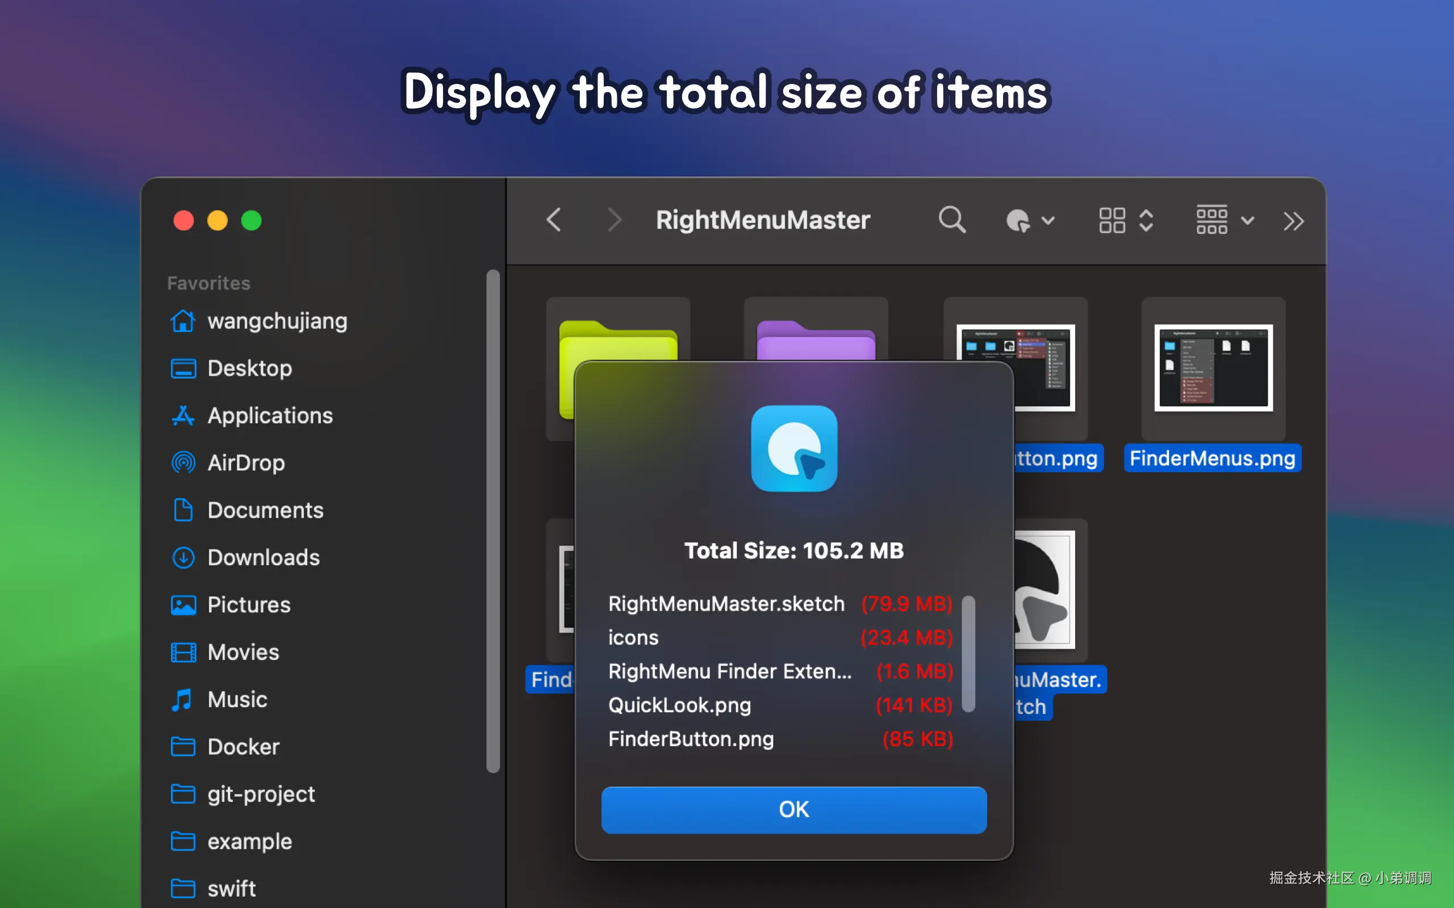Select Applications in Favorites sidebar

[x=270, y=415]
